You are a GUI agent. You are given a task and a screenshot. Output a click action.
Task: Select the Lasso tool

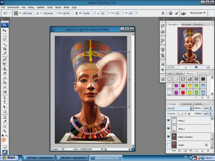click(x=5, y=40)
